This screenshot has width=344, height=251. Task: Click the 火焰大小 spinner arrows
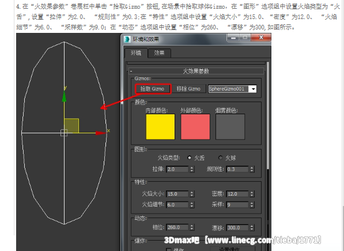point(192,194)
